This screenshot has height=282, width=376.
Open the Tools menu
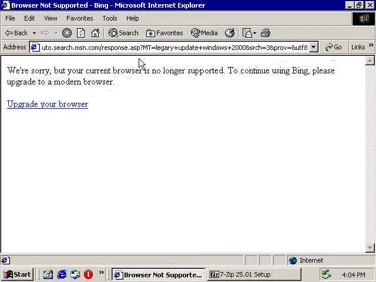110,18
